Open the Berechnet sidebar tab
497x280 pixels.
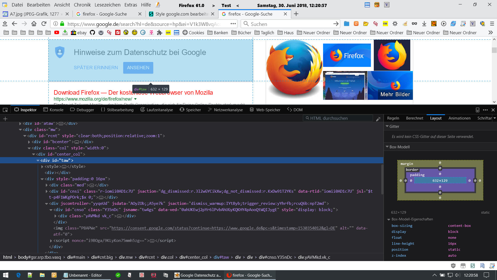414,118
